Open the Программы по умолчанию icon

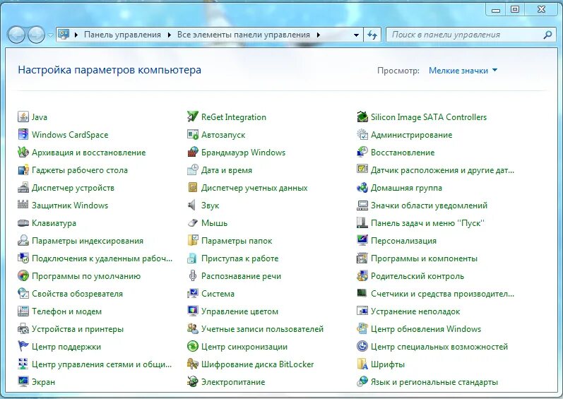coord(23,275)
